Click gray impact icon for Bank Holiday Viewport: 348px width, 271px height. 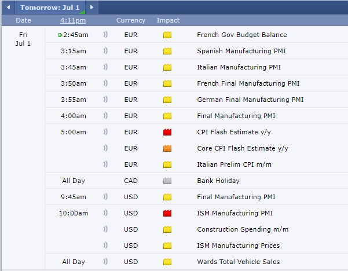(x=168, y=181)
